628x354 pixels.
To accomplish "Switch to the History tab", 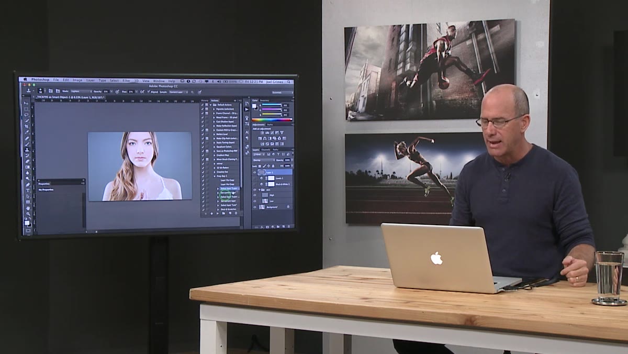I will pos(205,101).
